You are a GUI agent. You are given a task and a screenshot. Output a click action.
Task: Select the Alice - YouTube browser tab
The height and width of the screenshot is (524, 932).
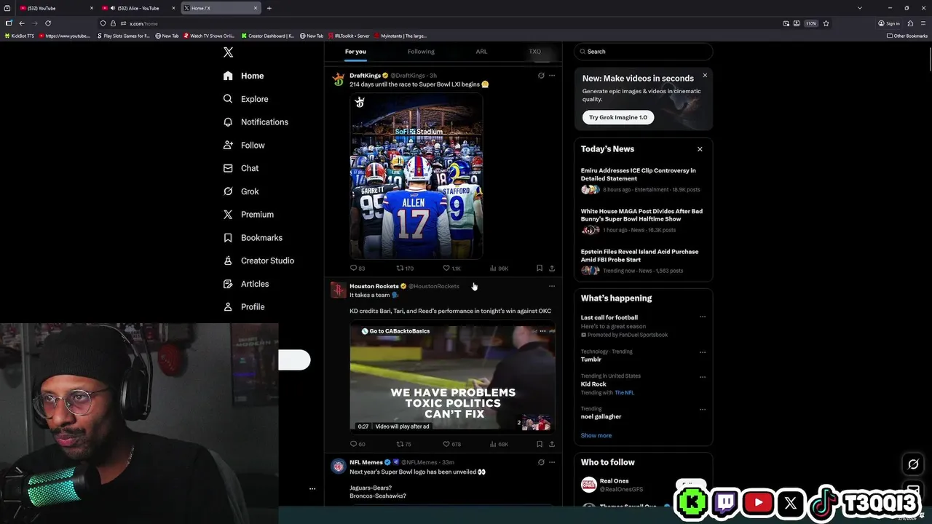[138, 8]
